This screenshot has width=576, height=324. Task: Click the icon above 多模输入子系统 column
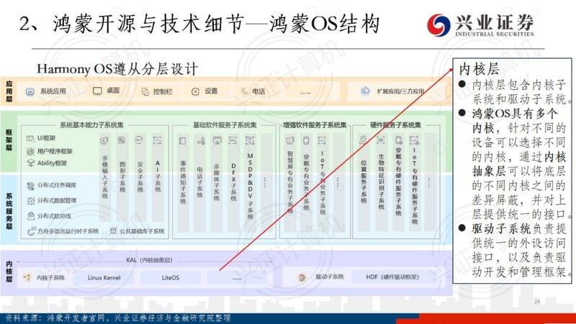pyautogui.click(x=104, y=140)
